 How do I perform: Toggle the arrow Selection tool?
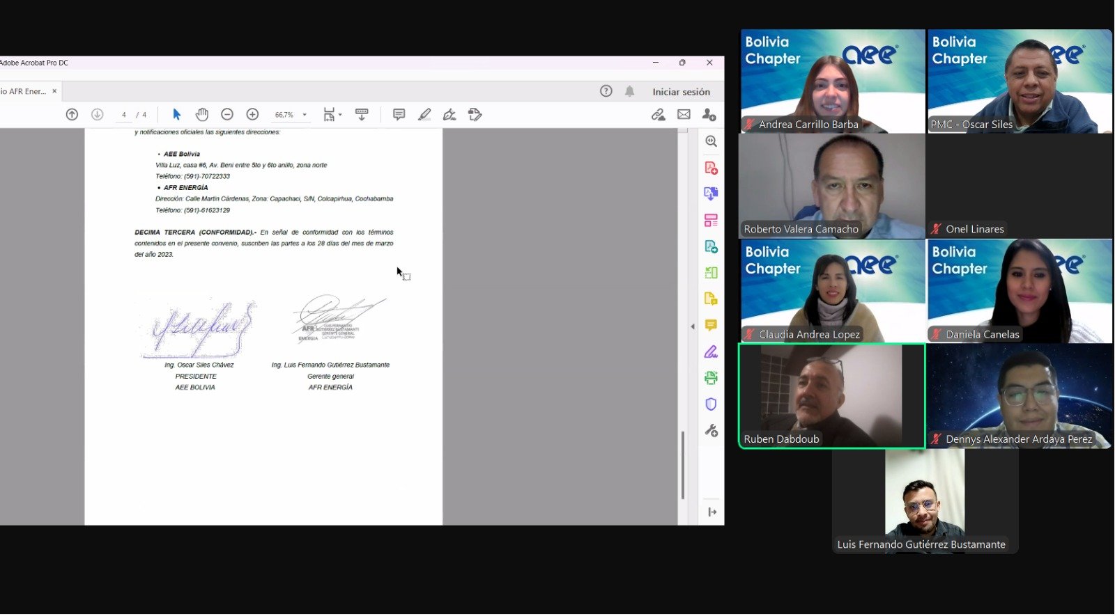click(x=176, y=115)
